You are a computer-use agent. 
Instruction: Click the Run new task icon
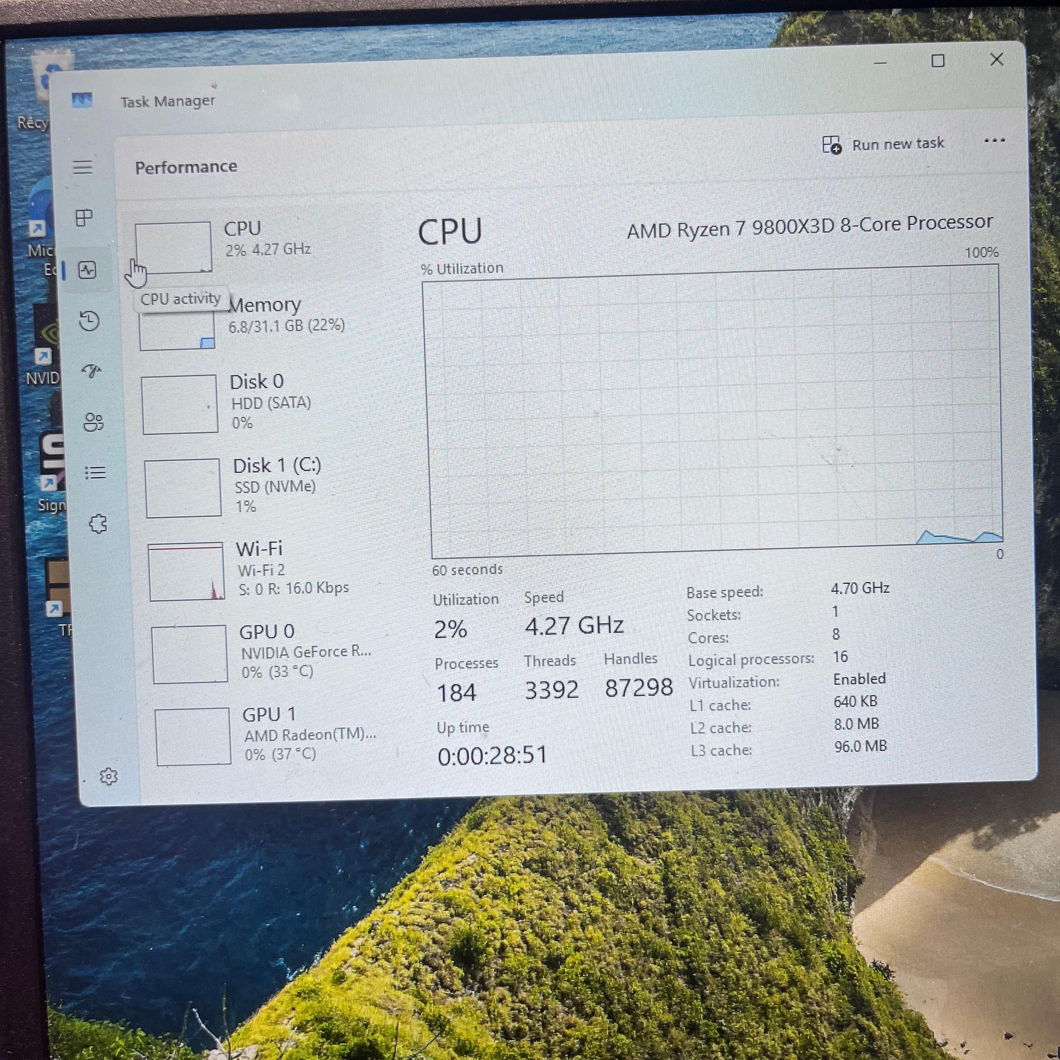[x=832, y=145]
